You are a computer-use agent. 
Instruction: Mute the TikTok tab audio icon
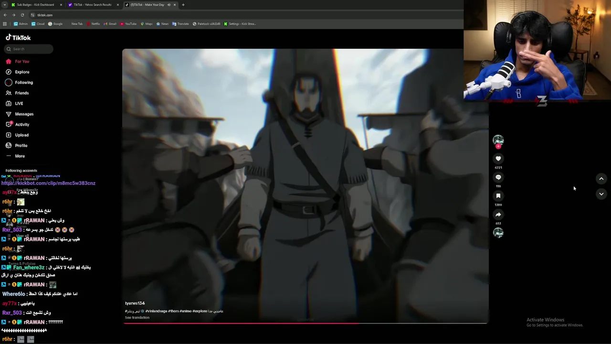169,5
